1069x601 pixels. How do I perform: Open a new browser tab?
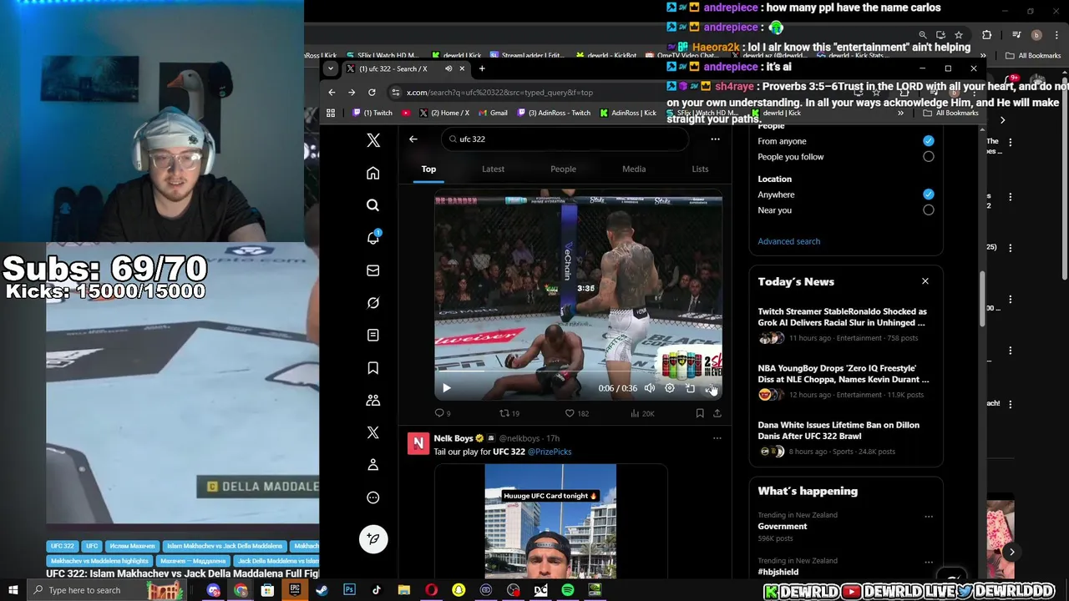click(x=482, y=68)
